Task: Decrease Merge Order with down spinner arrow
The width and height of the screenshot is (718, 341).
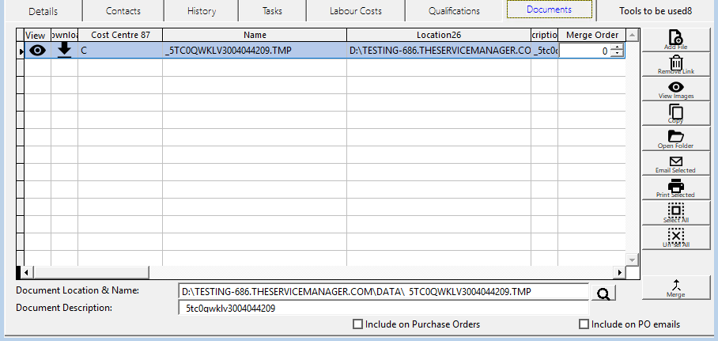Action: [617, 54]
